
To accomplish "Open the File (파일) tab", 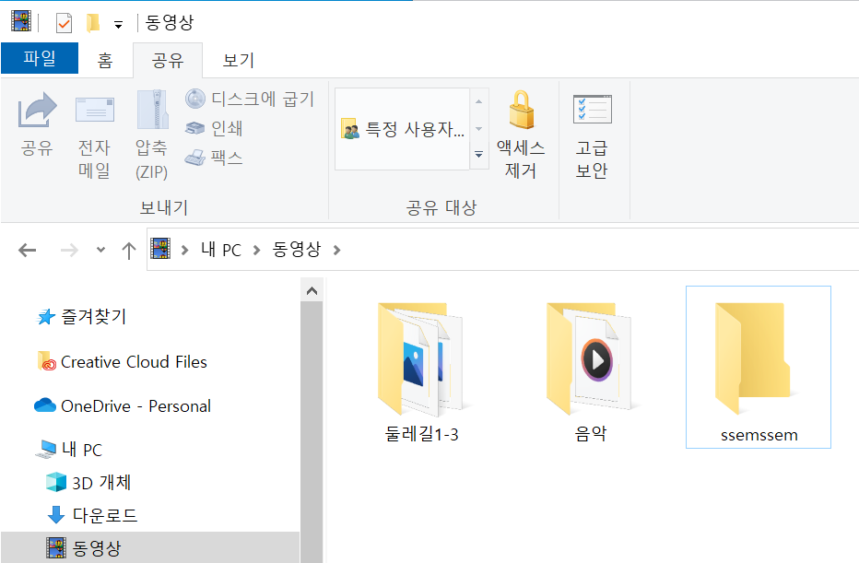I will (40, 58).
